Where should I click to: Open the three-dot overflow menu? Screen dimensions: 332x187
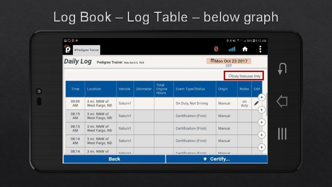[260, 49]
